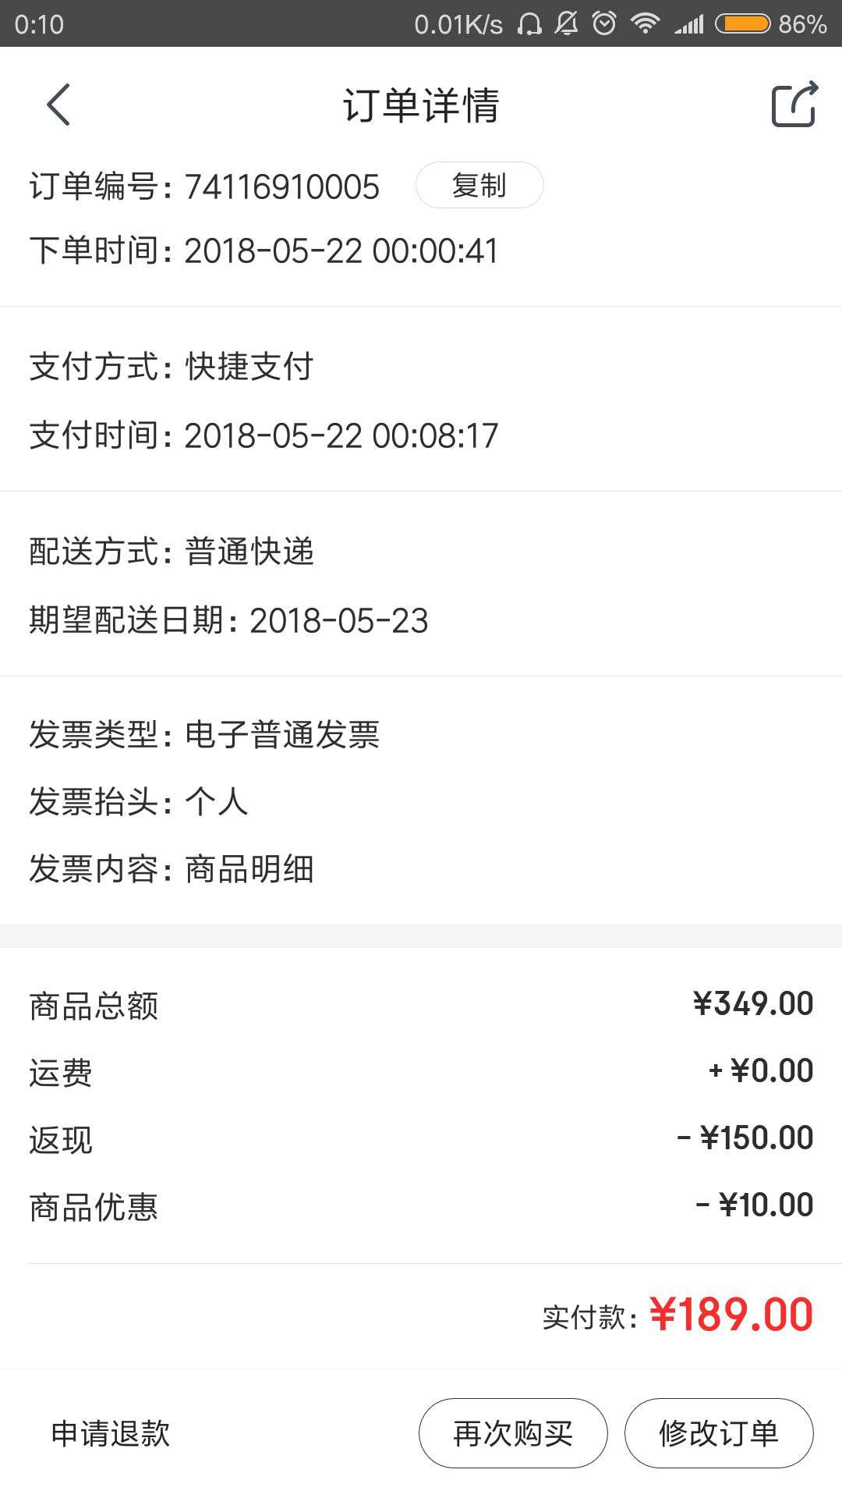Tap the 返现 -¥150.00 row
842x1498 pixels.
421,1138
